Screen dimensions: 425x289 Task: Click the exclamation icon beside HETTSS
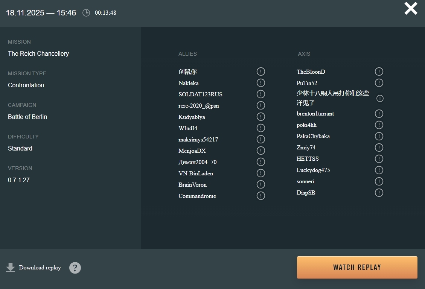point(379,159)
